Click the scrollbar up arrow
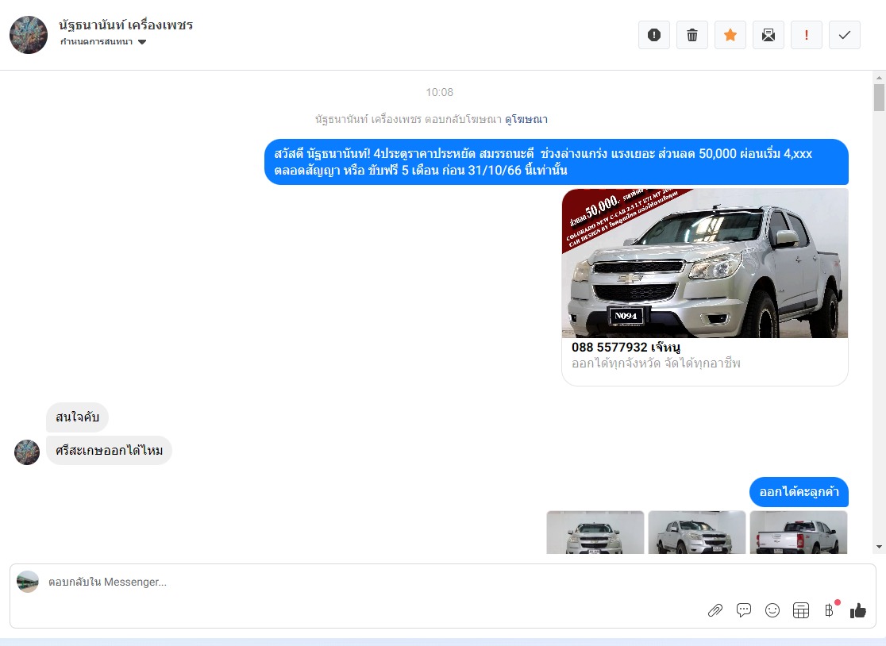Viewport: 886px width, 646px height. point(879,77)
